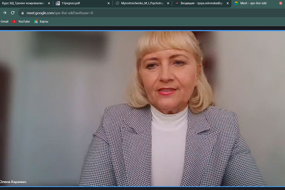Image resolution: width=285 pixels, height=190 pixels.
Task: Reload the Google Meet page
Action: pyautogui.click(x=13, y=13)
